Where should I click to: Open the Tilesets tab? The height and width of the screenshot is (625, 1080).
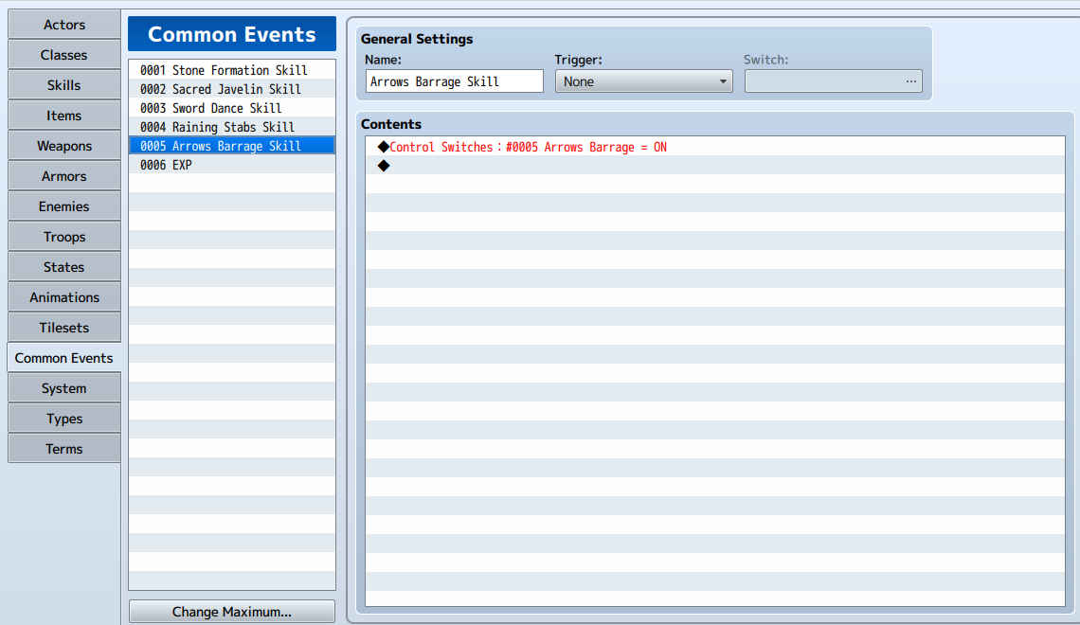coord(64,328)
